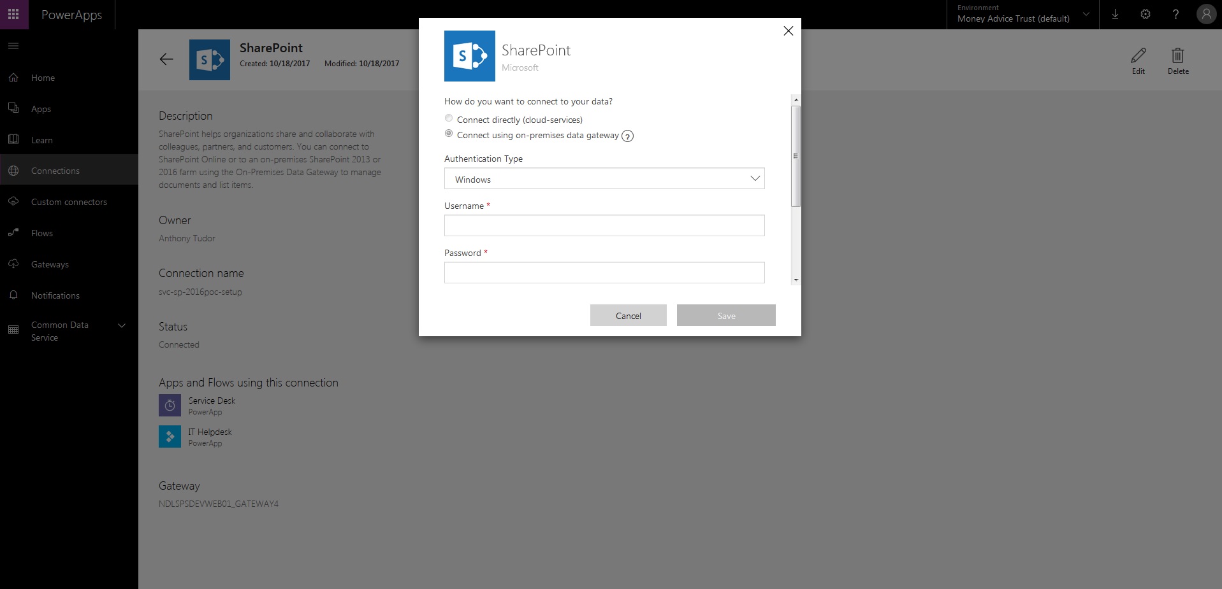The height and width of the screenshot is (589, 1222).
Task: Click the gateway help question mark icon
Action: [x=627, y=136]
